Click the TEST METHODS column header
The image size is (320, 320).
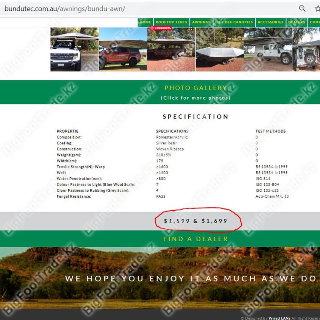(x=271, y=131)
